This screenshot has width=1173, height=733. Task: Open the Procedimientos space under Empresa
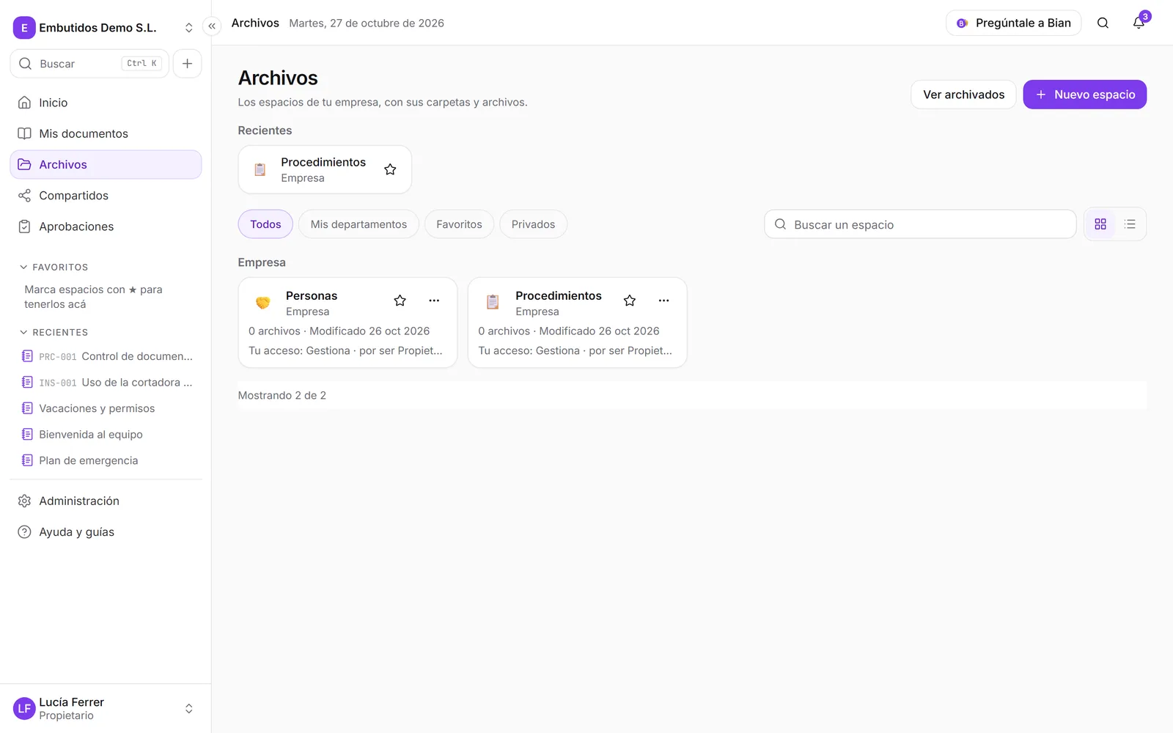coord(578,323)
